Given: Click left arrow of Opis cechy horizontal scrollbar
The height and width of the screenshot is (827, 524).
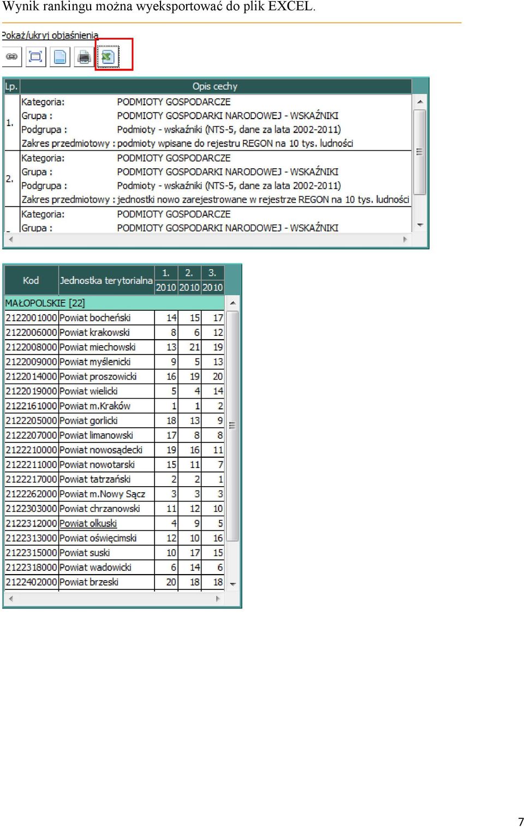Looking at the screenshot, I should pyautogui.click(x=10, y=239).
